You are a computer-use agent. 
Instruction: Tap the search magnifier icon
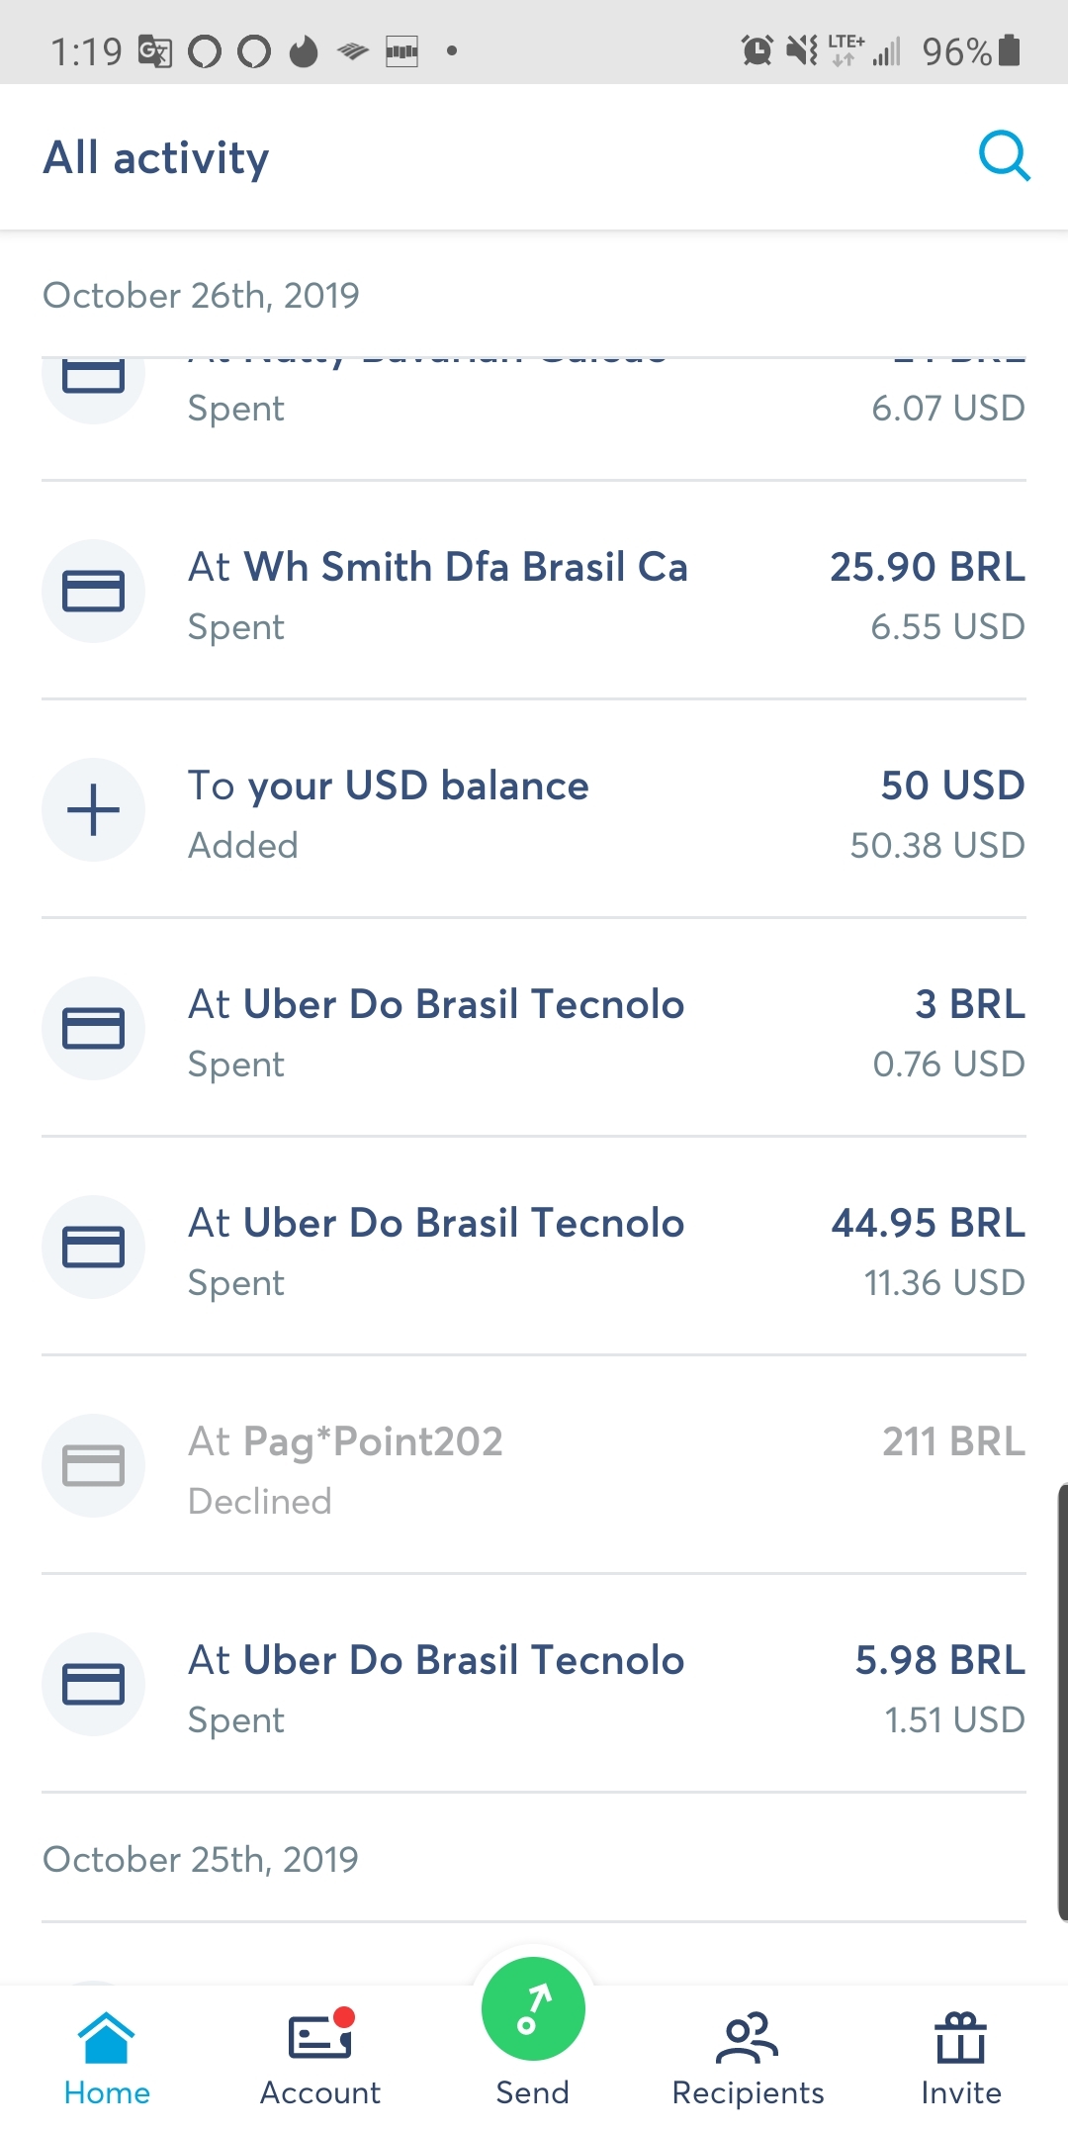1004,156
